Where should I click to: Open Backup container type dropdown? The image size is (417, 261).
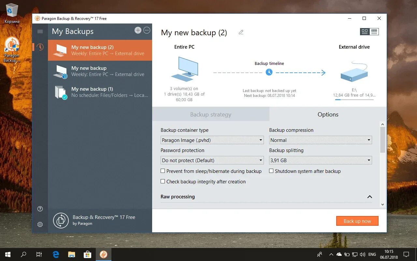212,140
